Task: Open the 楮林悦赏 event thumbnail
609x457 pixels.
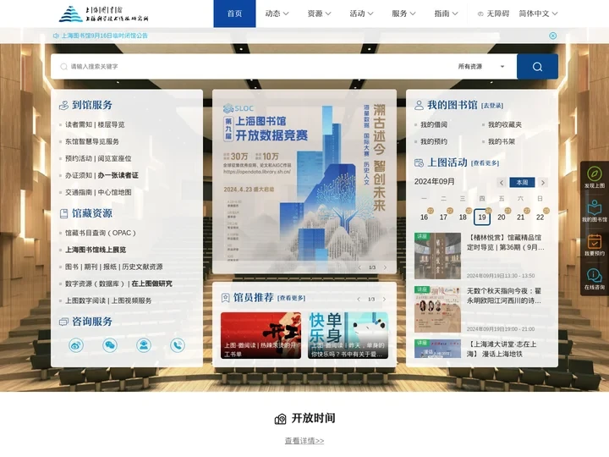Action: pyautogui.click(x=437, y=256)
